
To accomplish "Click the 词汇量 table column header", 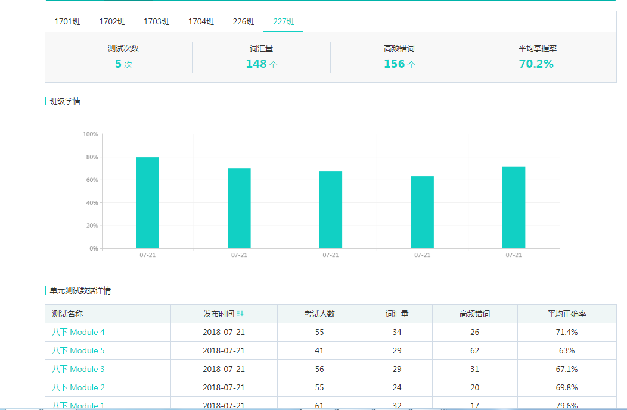I will [397, 314].
